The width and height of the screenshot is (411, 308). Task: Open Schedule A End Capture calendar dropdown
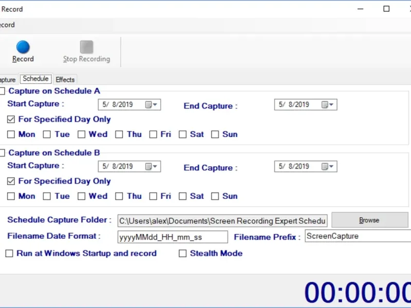pyautogui.click(x=328, y=105)
